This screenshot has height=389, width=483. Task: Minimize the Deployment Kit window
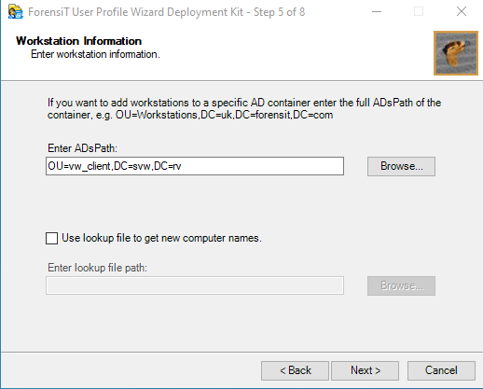click(377, 12)
